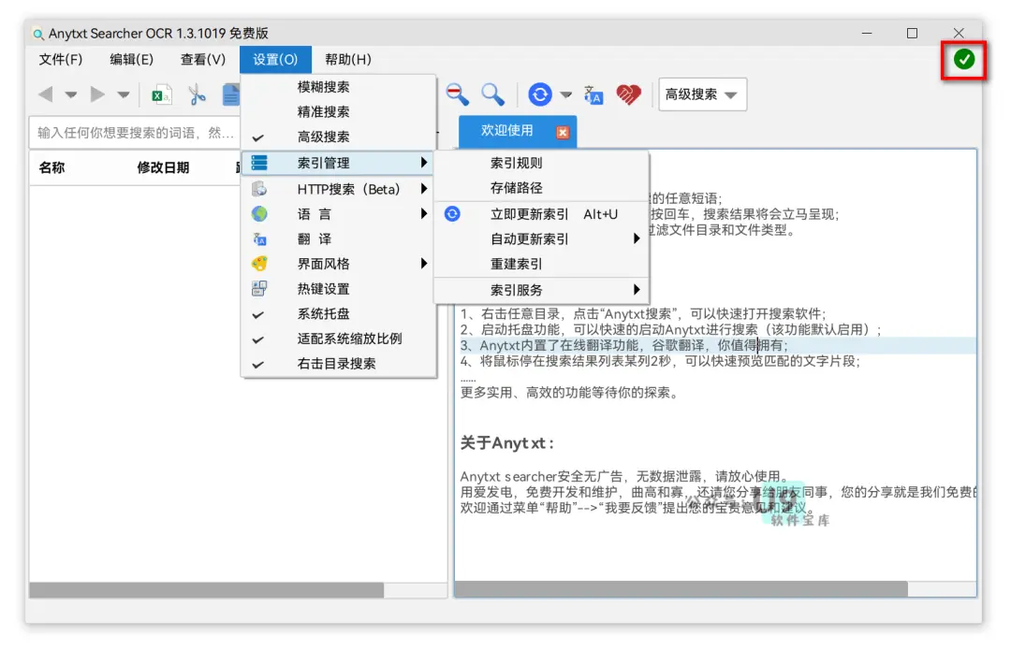Select 精准搜索 menu option
This screenshot has height=649, width=1011.
click(339, 112)
